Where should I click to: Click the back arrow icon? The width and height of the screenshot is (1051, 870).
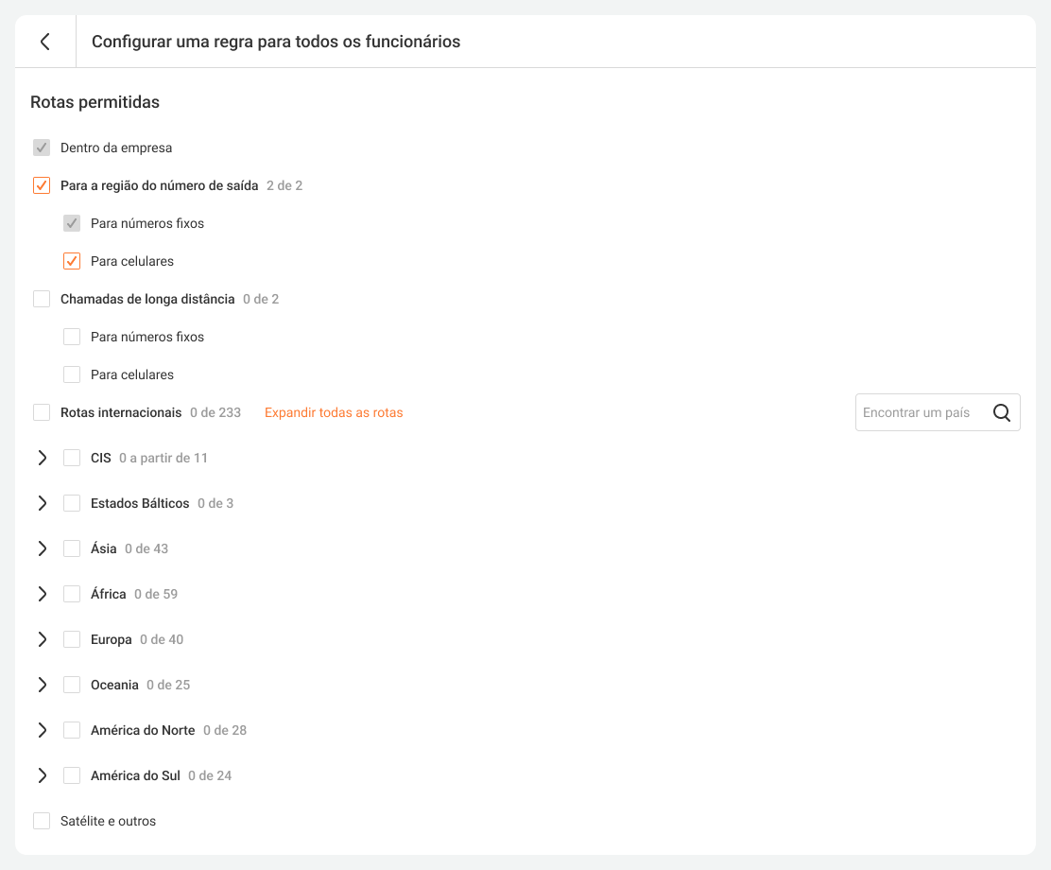click(x=44, y=42)
